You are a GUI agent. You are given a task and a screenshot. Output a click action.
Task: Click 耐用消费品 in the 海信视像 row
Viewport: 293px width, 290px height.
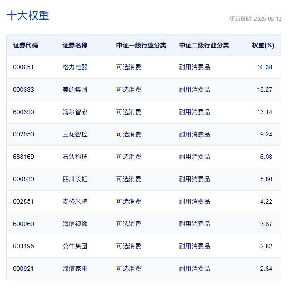194,224
